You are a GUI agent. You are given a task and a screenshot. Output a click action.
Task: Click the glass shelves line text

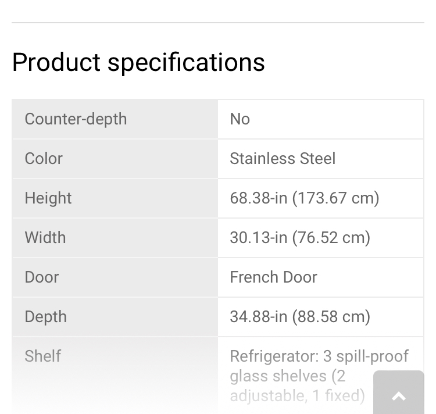288,376
